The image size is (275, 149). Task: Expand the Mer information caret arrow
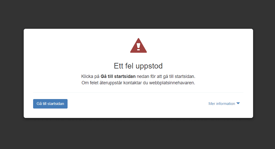238,103
